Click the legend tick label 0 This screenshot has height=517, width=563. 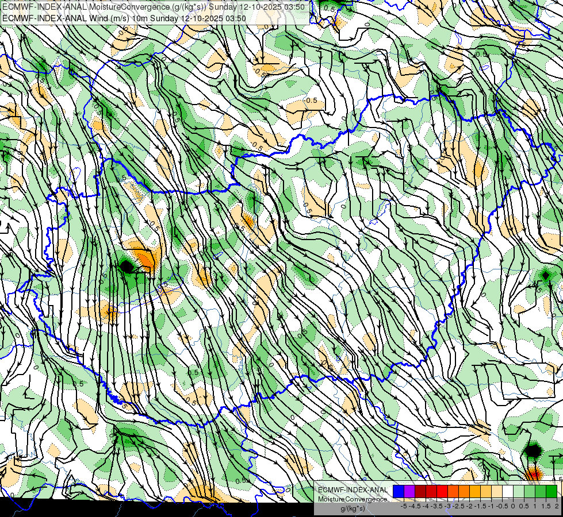coord(513,506)
